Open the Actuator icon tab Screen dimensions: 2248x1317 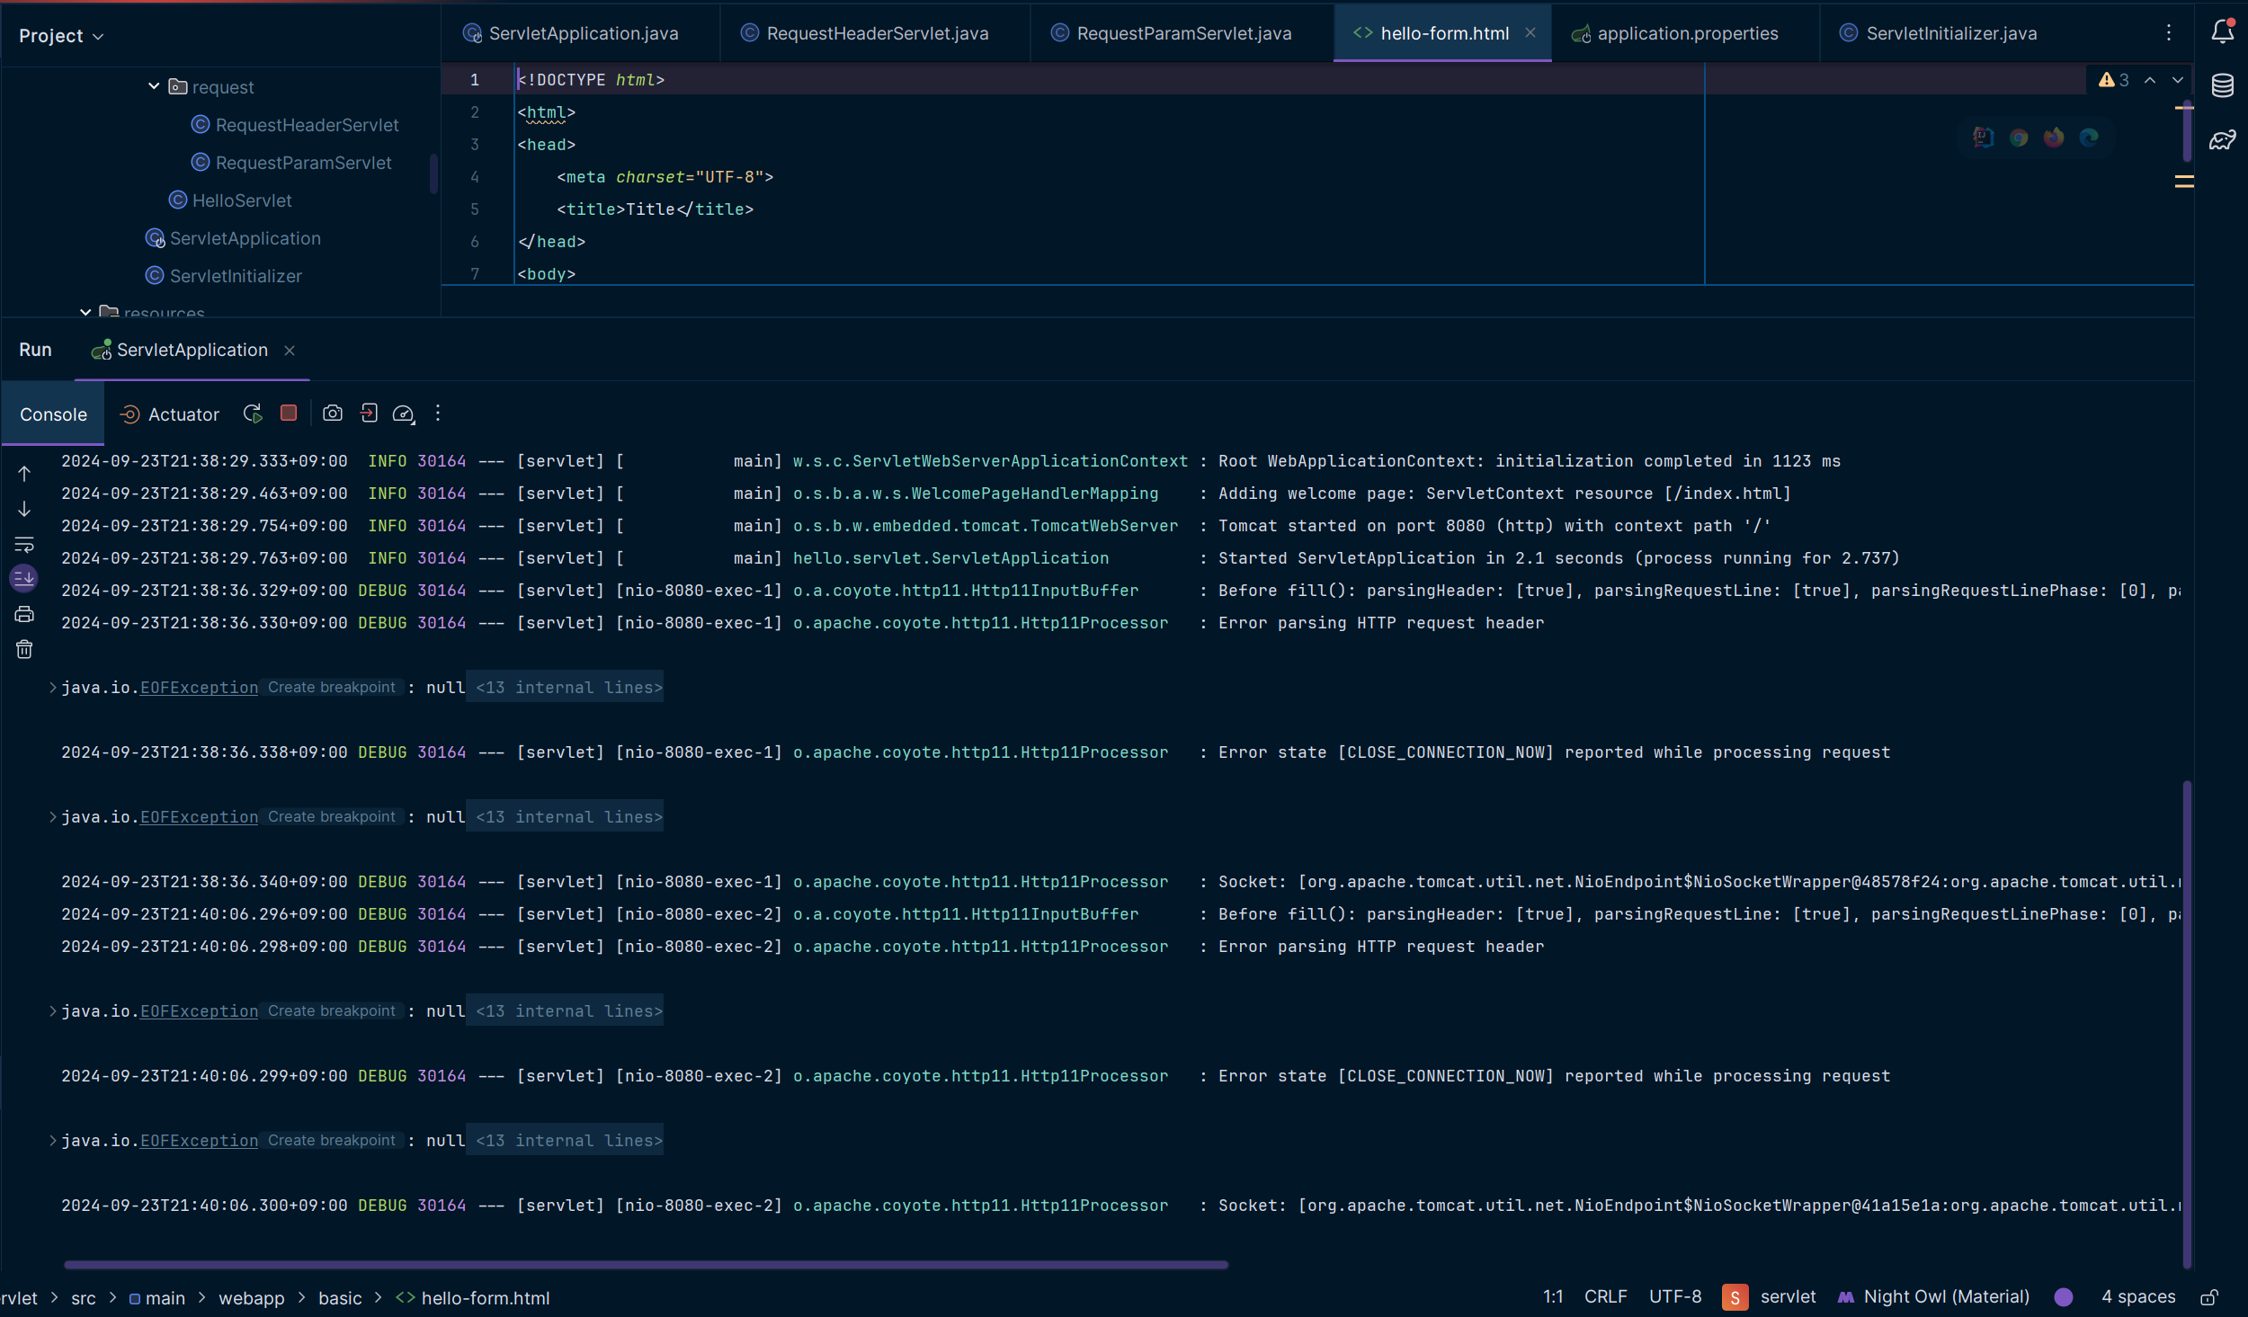[x=170, y=414]
